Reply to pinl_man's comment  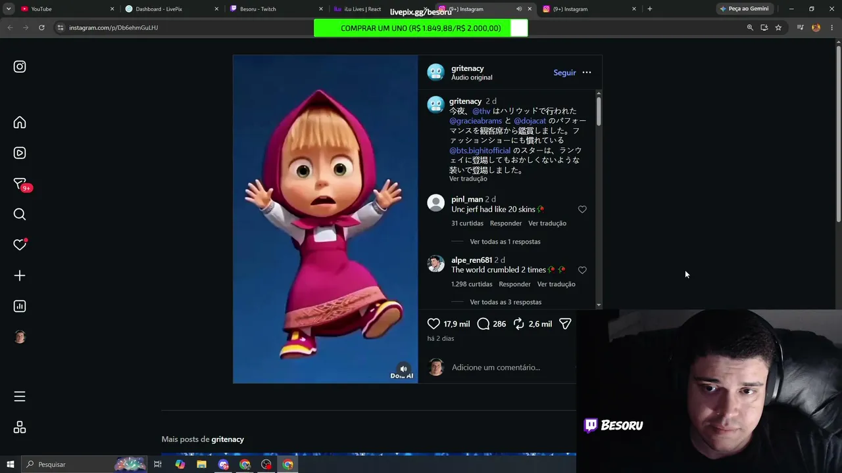506,223
